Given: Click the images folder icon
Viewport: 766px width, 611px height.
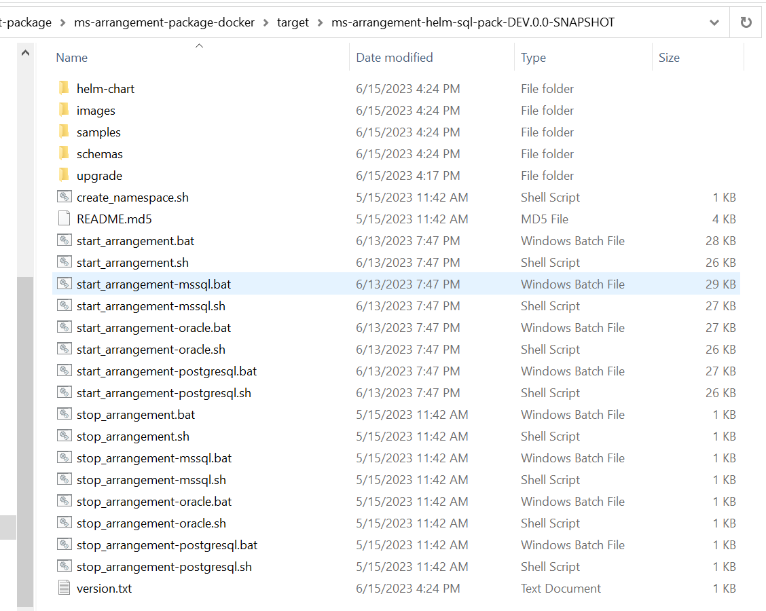Looking at the screenshot, I should (x=64, y=110).
